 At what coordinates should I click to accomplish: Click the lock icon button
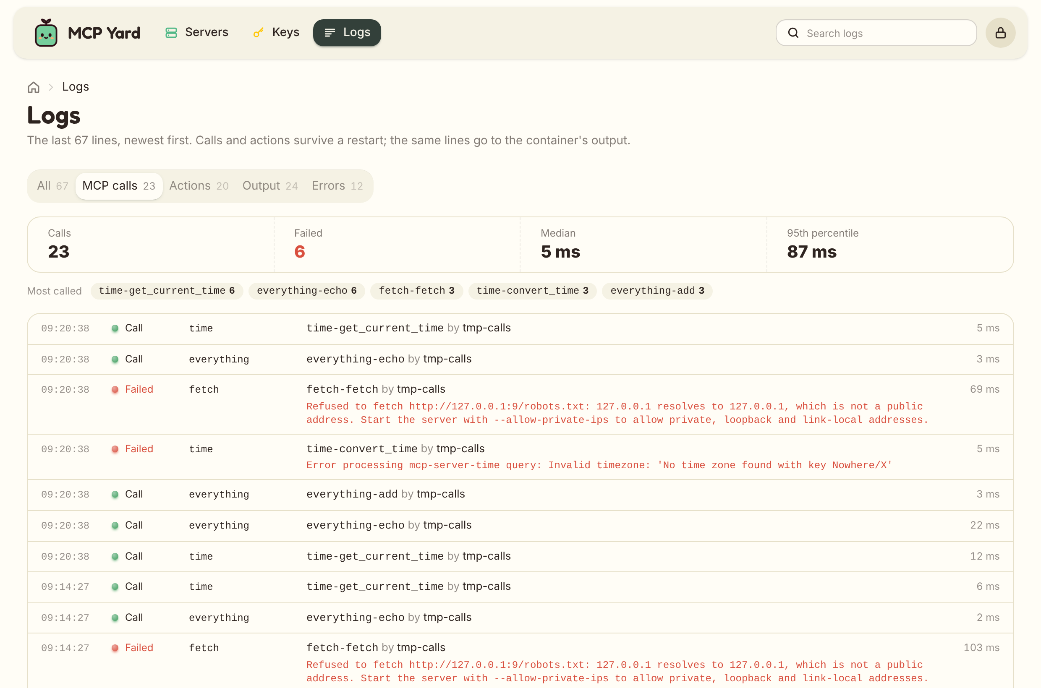point(1000,33)
